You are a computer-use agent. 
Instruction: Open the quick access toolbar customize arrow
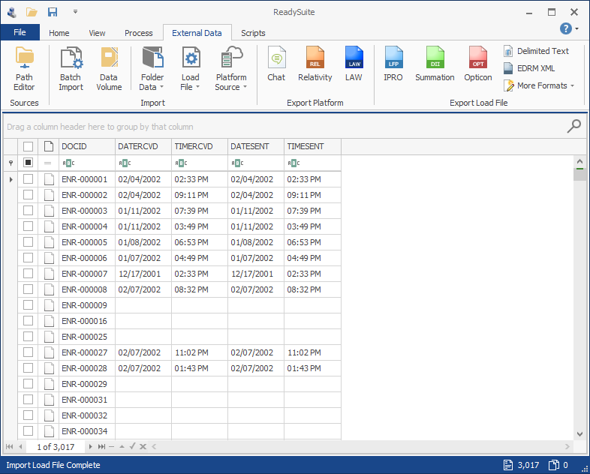75,12
